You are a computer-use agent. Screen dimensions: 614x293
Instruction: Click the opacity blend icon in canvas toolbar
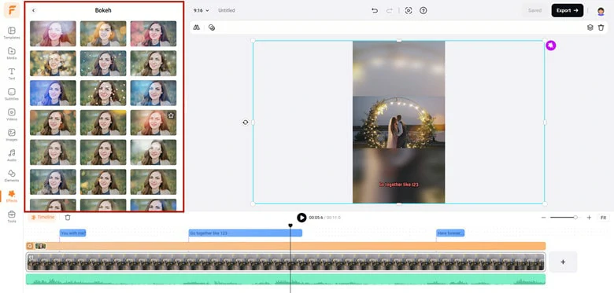(212, 27)
